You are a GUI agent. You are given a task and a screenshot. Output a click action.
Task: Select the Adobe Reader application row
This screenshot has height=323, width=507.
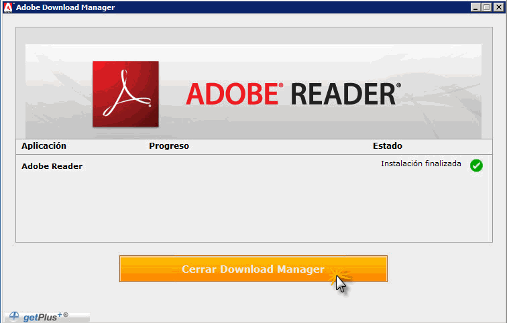pyautogui.click(x=253, y=166)
